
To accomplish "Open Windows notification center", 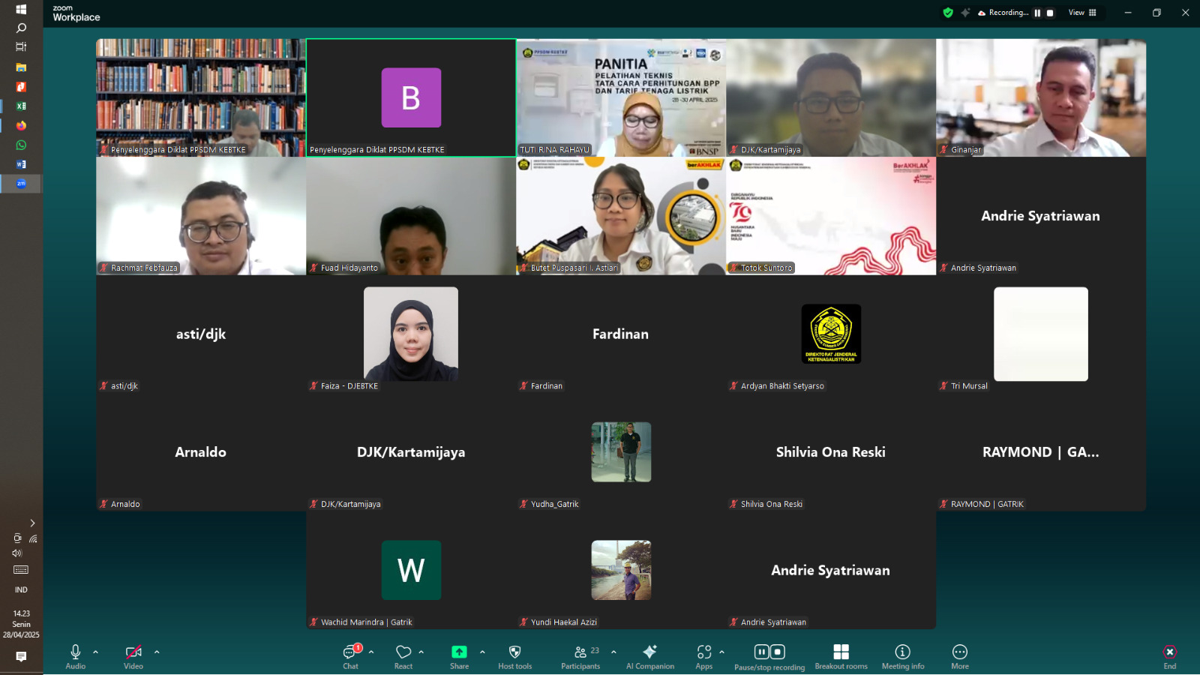I will tap(21, 656).
